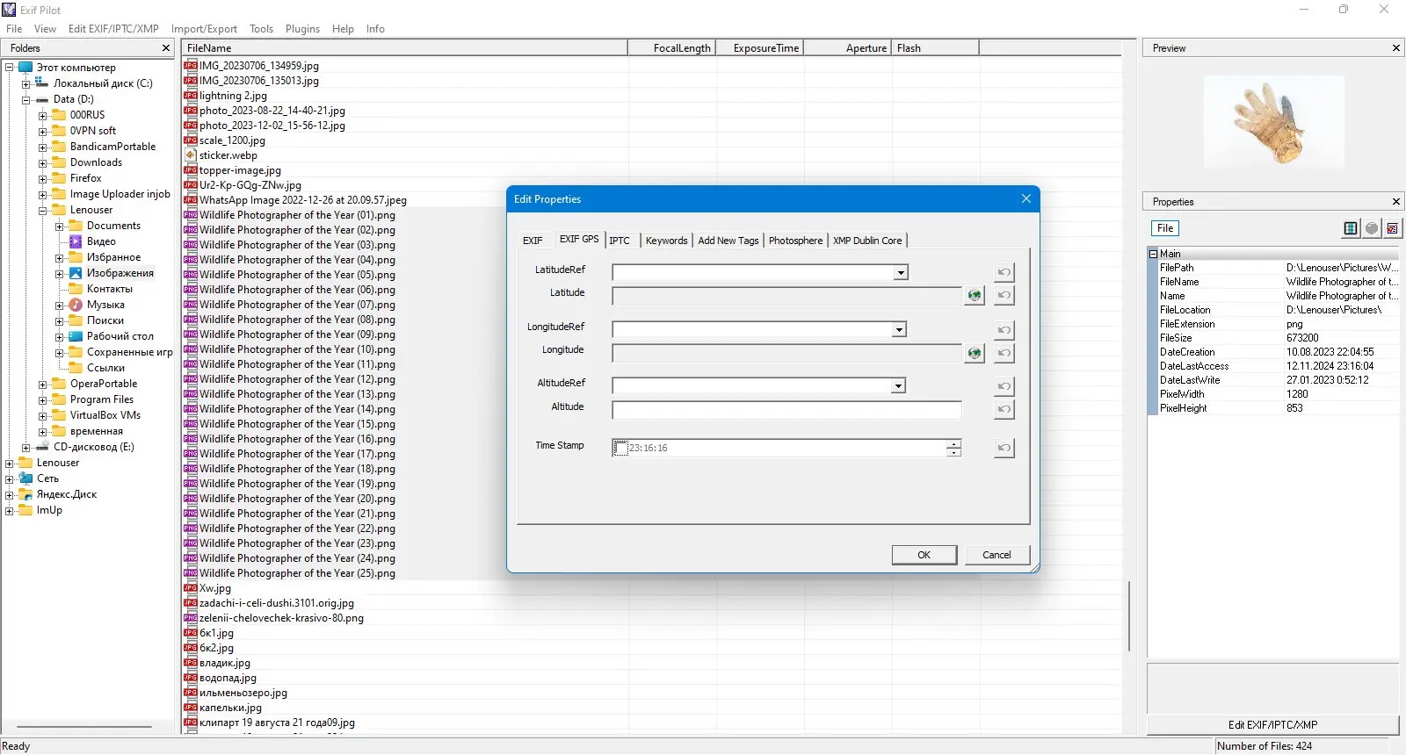Click the undo icon beside Time Stamp

pyautogui.click(x=1004, y=448)
